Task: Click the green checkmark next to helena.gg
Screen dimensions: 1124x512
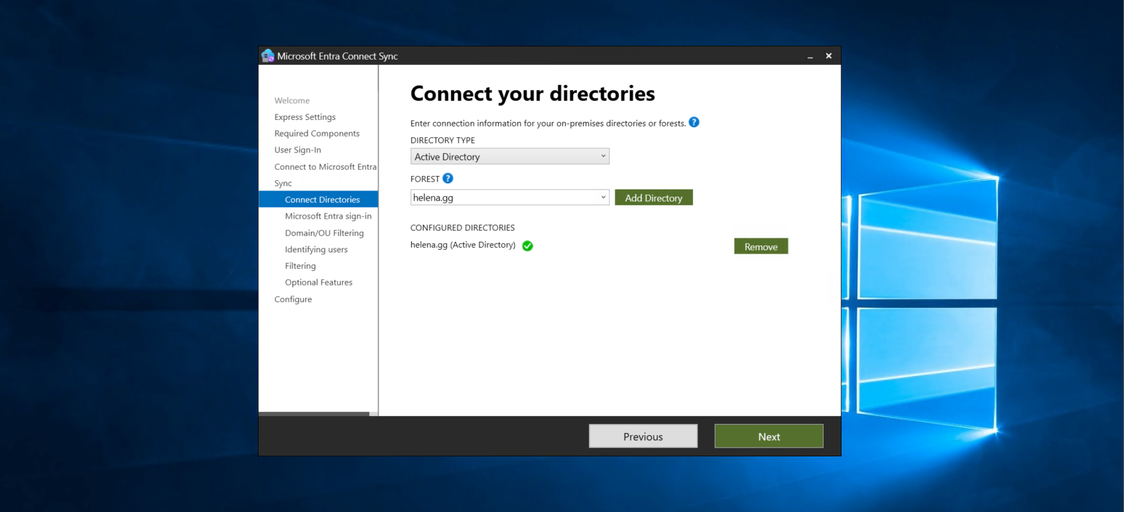Action: pyautogui.click(x=528, y=246)
